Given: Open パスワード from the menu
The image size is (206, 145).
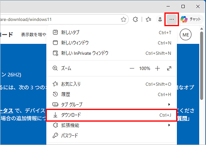Looking at the screenshot, I should click(112, 136).
